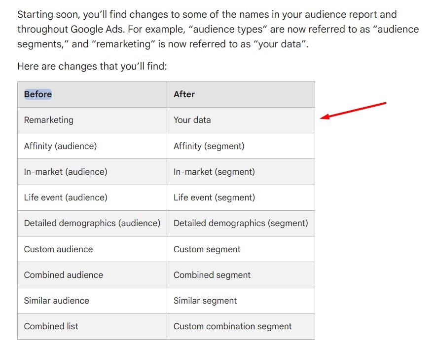Click the line starting 'throughout Google Ads'

point(218,29)
